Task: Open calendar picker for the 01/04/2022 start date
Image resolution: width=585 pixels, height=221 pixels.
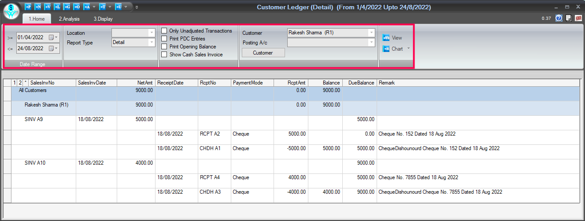Action: coord(53,37)
